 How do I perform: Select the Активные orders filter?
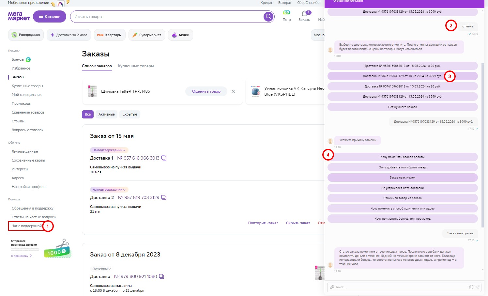pyautogui.click(x=107, y=114)
